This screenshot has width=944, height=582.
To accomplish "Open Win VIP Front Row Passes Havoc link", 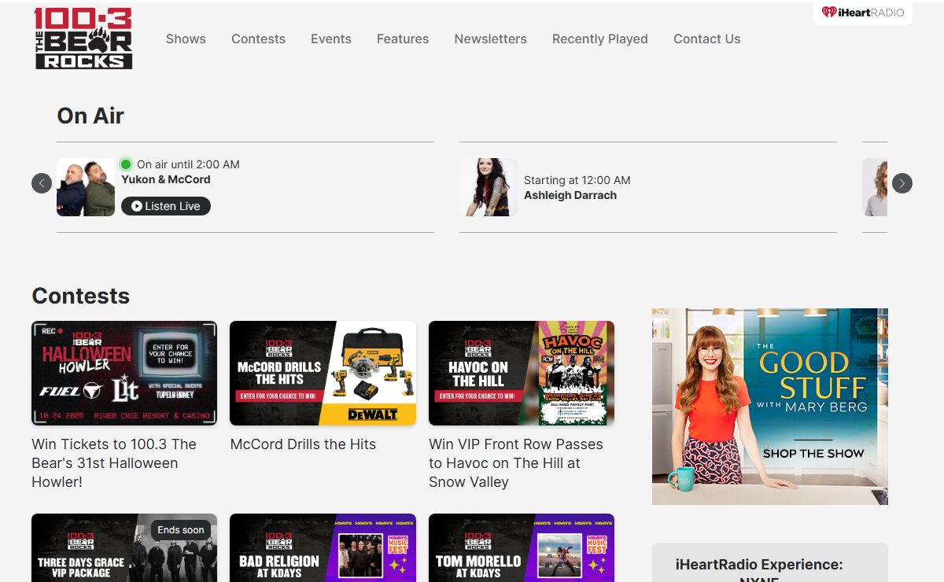I will [x=516, y=463].
